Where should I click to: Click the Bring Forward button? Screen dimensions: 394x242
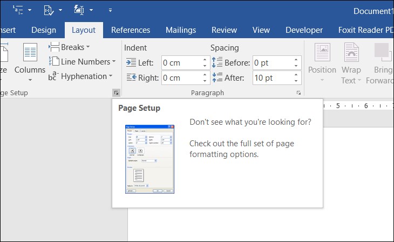click(x=380, y=63)
